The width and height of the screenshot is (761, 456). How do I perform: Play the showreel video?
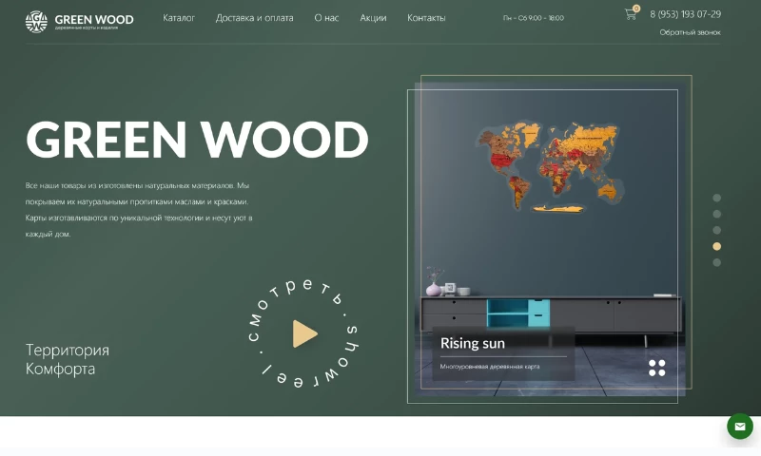tap(304, 333)
